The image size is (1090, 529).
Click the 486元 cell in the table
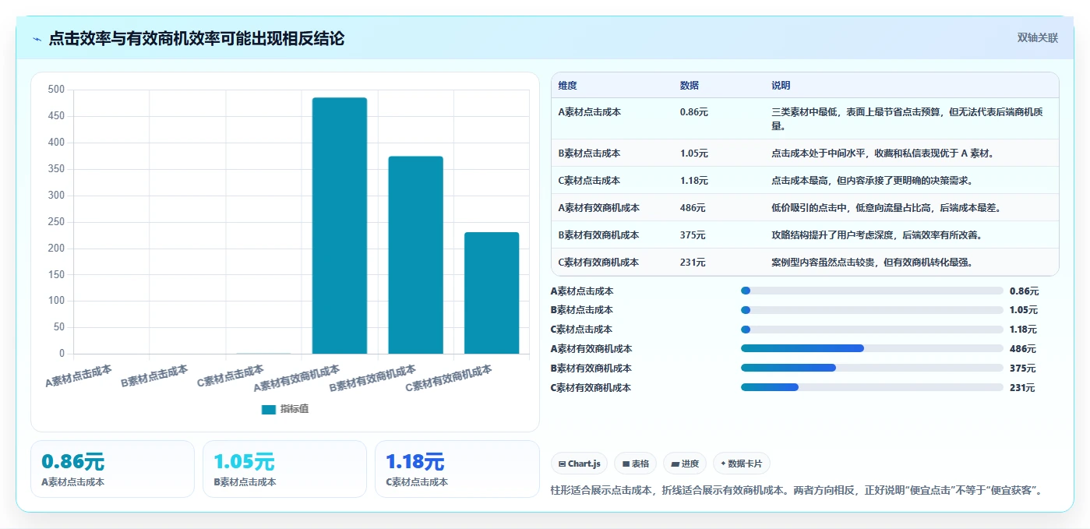693,208
